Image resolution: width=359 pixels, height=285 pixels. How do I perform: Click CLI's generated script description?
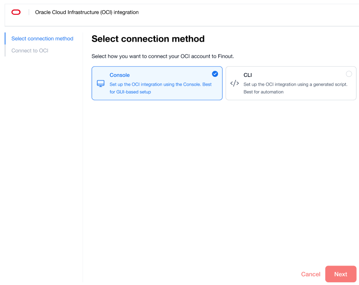(x=295, y=88)
